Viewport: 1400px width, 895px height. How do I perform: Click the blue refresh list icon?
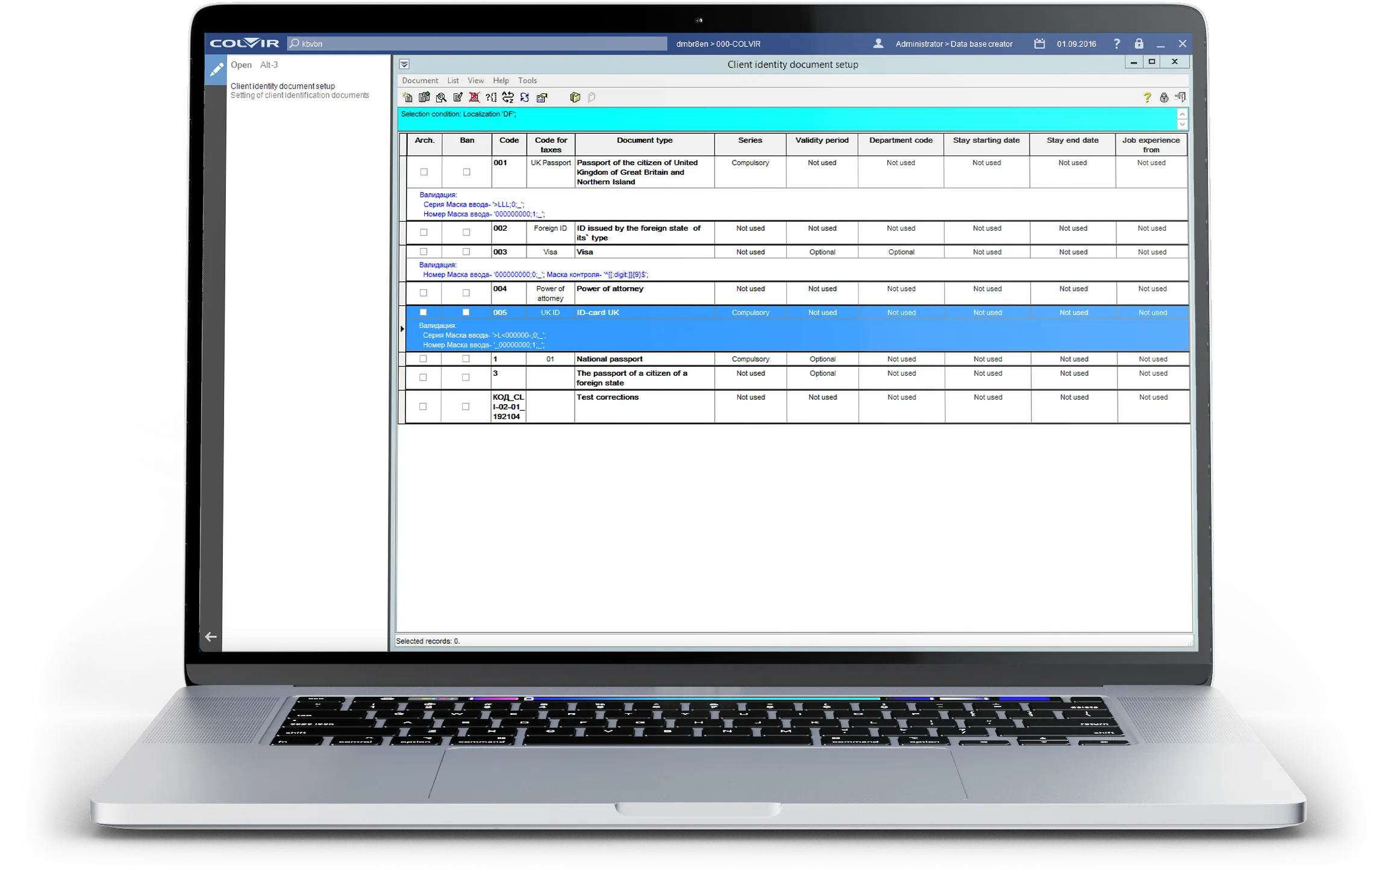coord(525,98)
